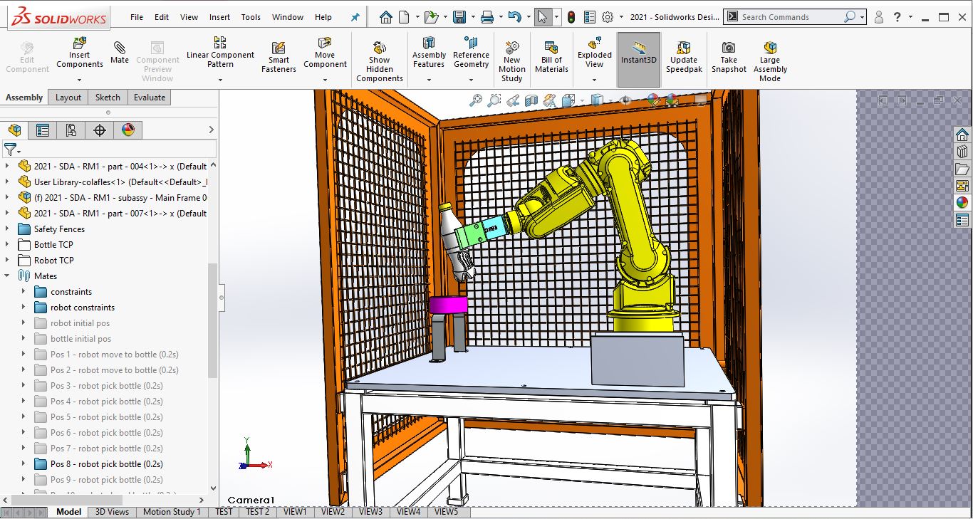Viewport: 973px width, 519px height.
Task: Select the Robot TCP folder
Action: [x=54, y=261]
